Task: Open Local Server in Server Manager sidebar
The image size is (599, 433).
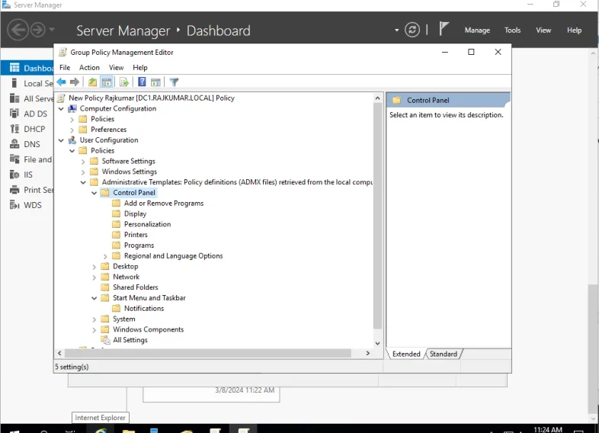Action: [31, 83]
